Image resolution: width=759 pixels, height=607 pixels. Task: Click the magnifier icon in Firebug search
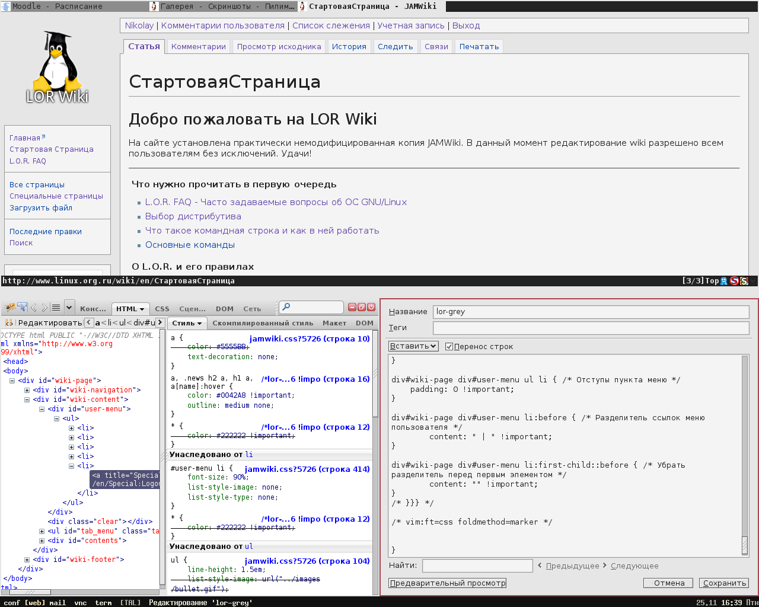tap(286, 307)
